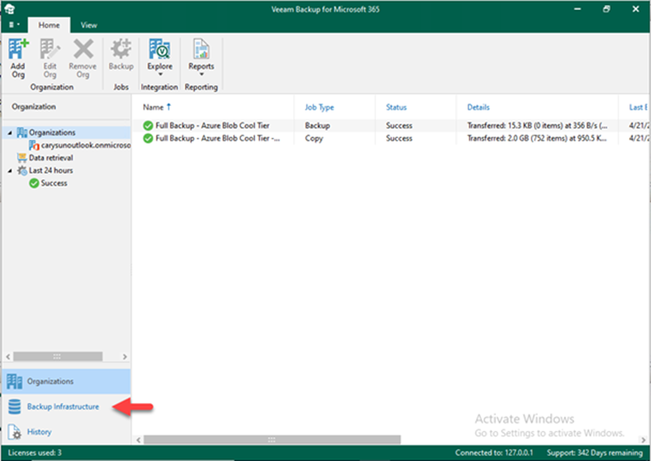Click the Success status of the Copy job
The width and height of the screenshot is (651, 461).
(x=399, y=138)
